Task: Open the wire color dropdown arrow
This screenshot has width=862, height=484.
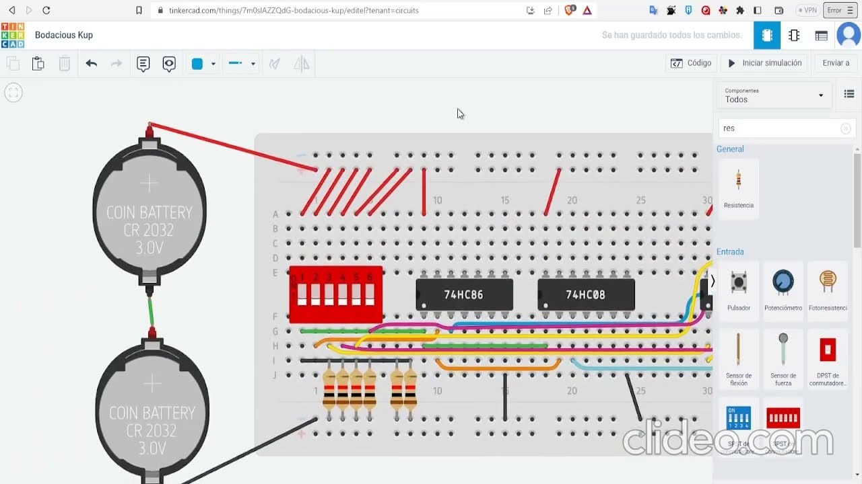Action: 213,64
